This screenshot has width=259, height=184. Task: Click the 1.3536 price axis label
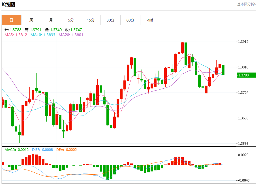pos(243,144)
